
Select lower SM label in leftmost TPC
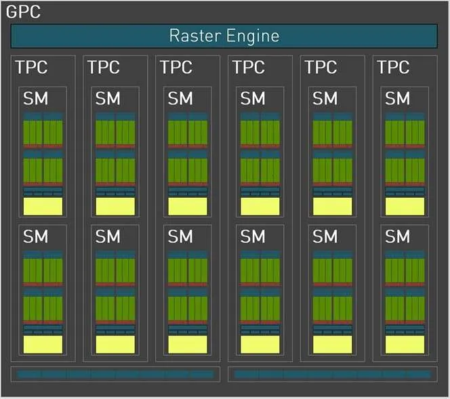[x=36, y=236]
